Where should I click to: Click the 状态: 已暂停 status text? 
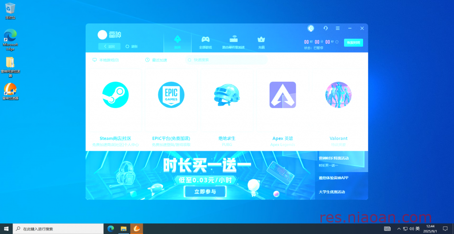coord(313,48)
